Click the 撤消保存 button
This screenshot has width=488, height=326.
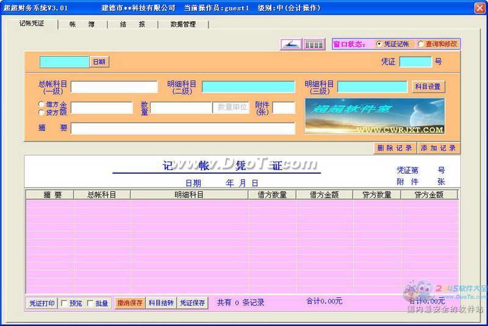130,303
